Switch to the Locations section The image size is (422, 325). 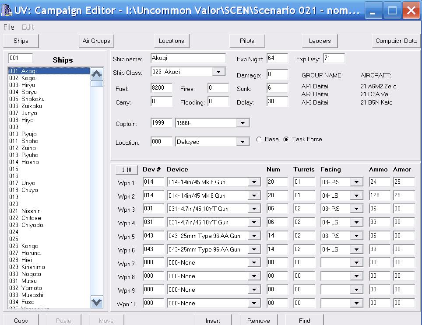pyautogui.click(x=172, y=41)
